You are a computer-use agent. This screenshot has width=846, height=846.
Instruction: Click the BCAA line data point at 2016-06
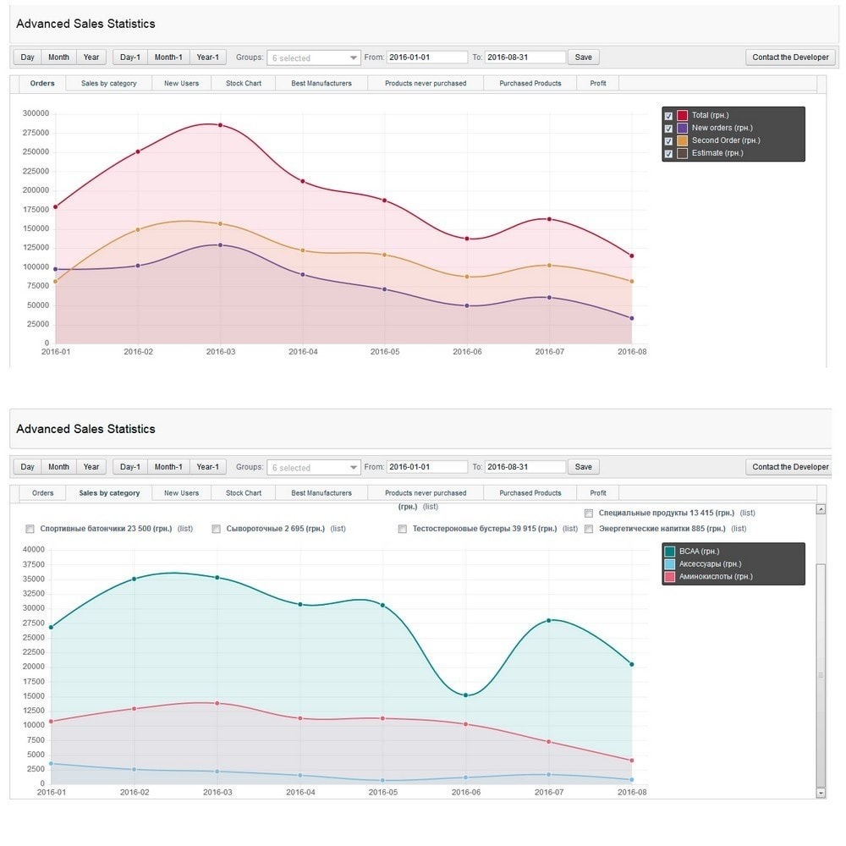coord(465,695)
